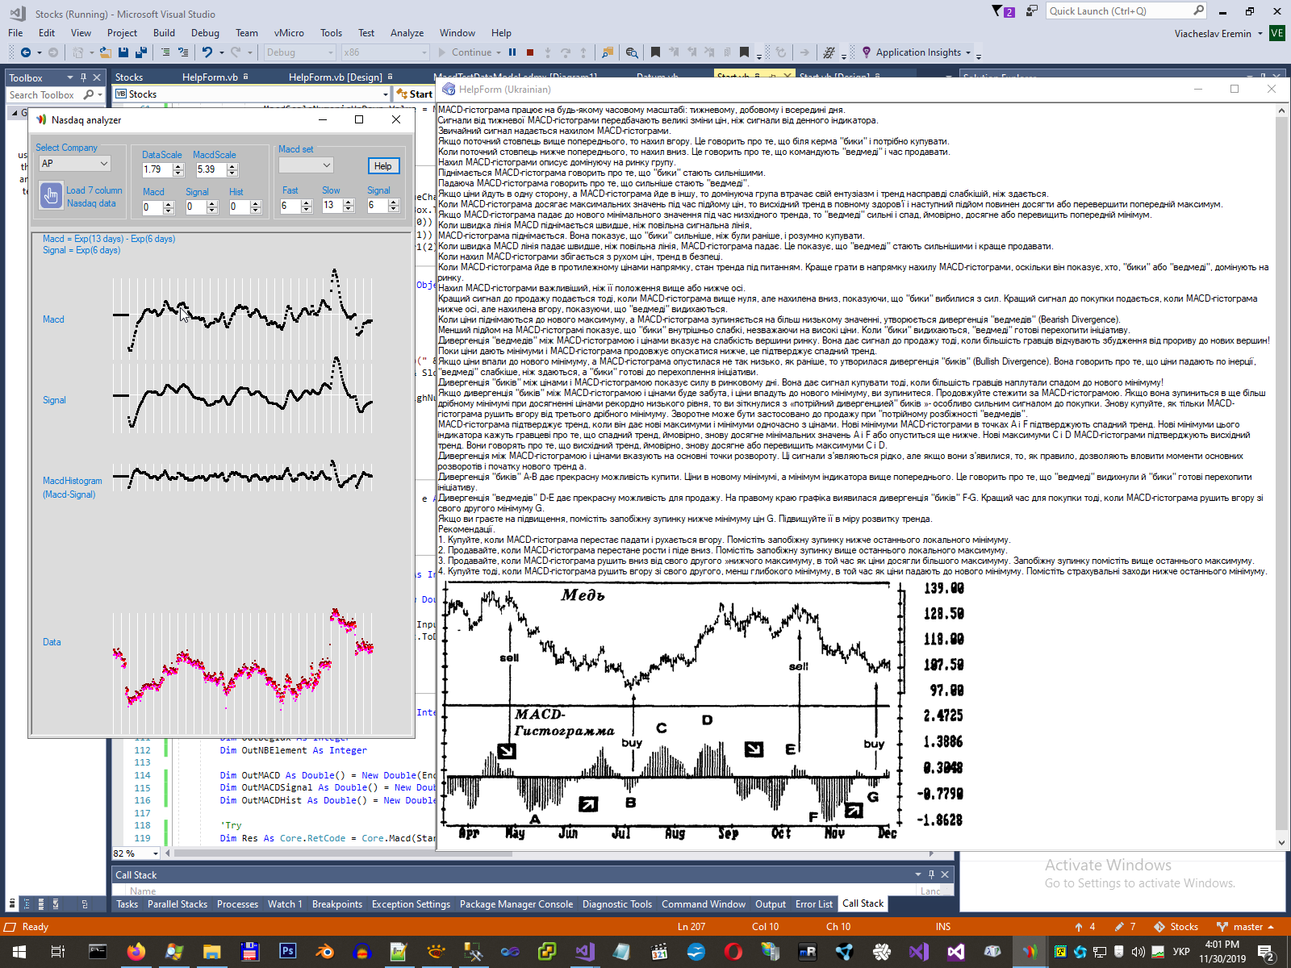1291x968 pixels.
Task: Click the Undo icon in toolbar
Action: click(x=207, y=52)
